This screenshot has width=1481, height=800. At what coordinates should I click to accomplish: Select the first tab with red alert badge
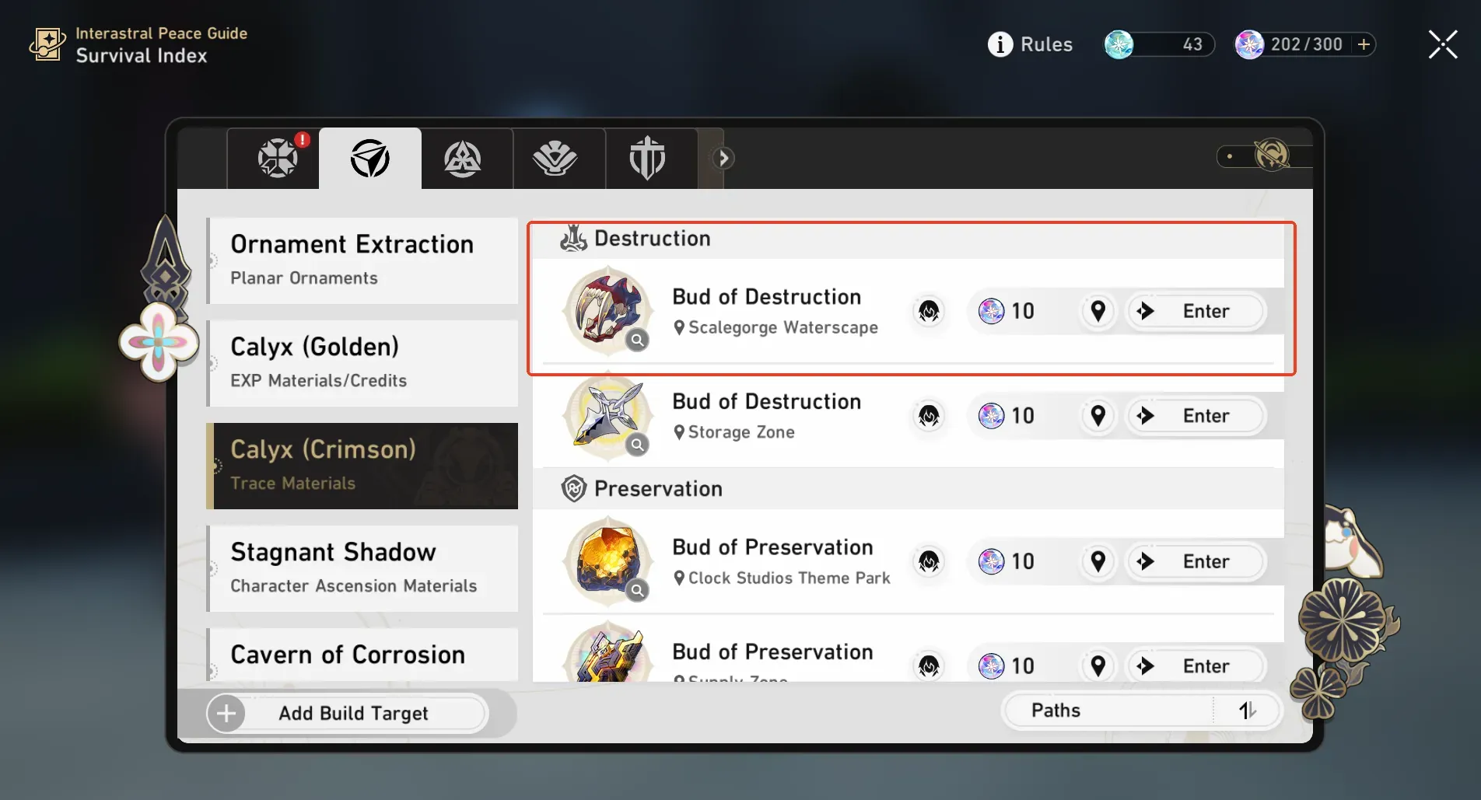point(278,158)
